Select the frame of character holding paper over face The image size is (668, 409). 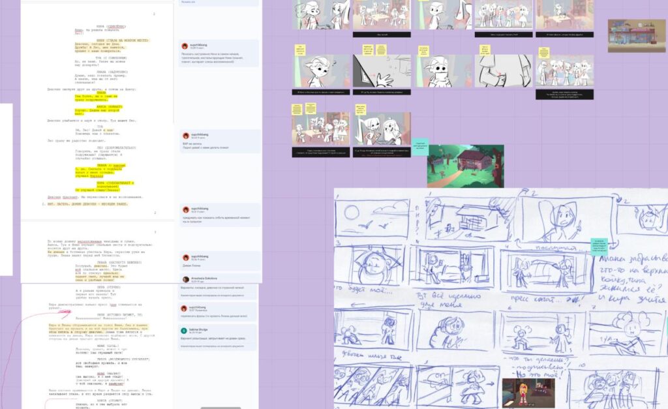[x=443, y=71]
